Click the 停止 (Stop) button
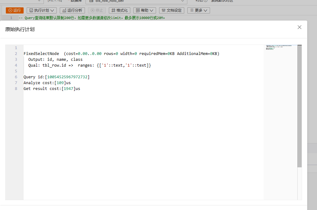 pyautogui.click(x=97, y=10)
